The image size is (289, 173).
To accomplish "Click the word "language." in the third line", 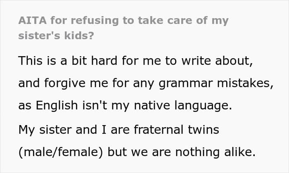I will click(203, 106).
